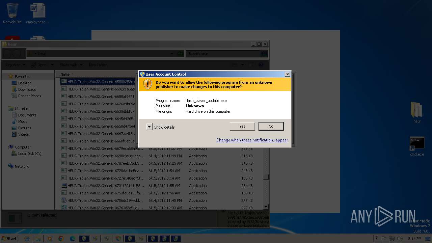432x243 pixels.
Task: Close the User Account Control dialog
Action: click(x=287, y=74)
